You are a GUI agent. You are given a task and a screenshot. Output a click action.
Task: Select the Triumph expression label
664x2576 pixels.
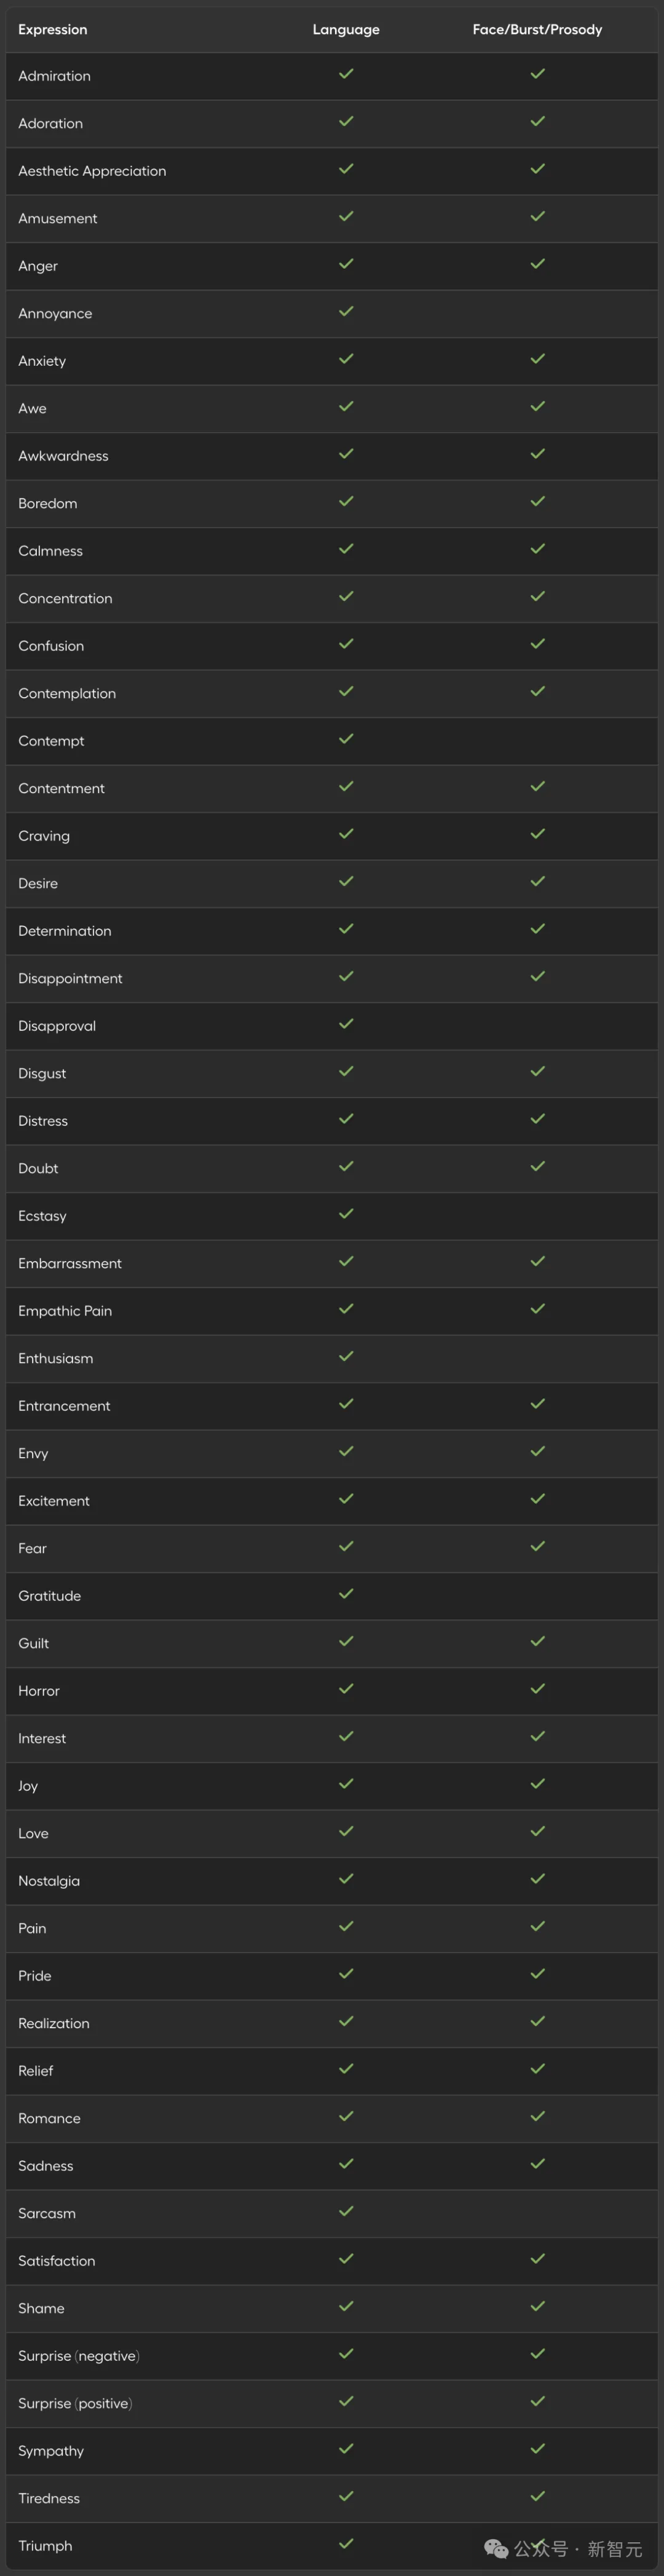pyautogui.click(x=45, y=2546)
